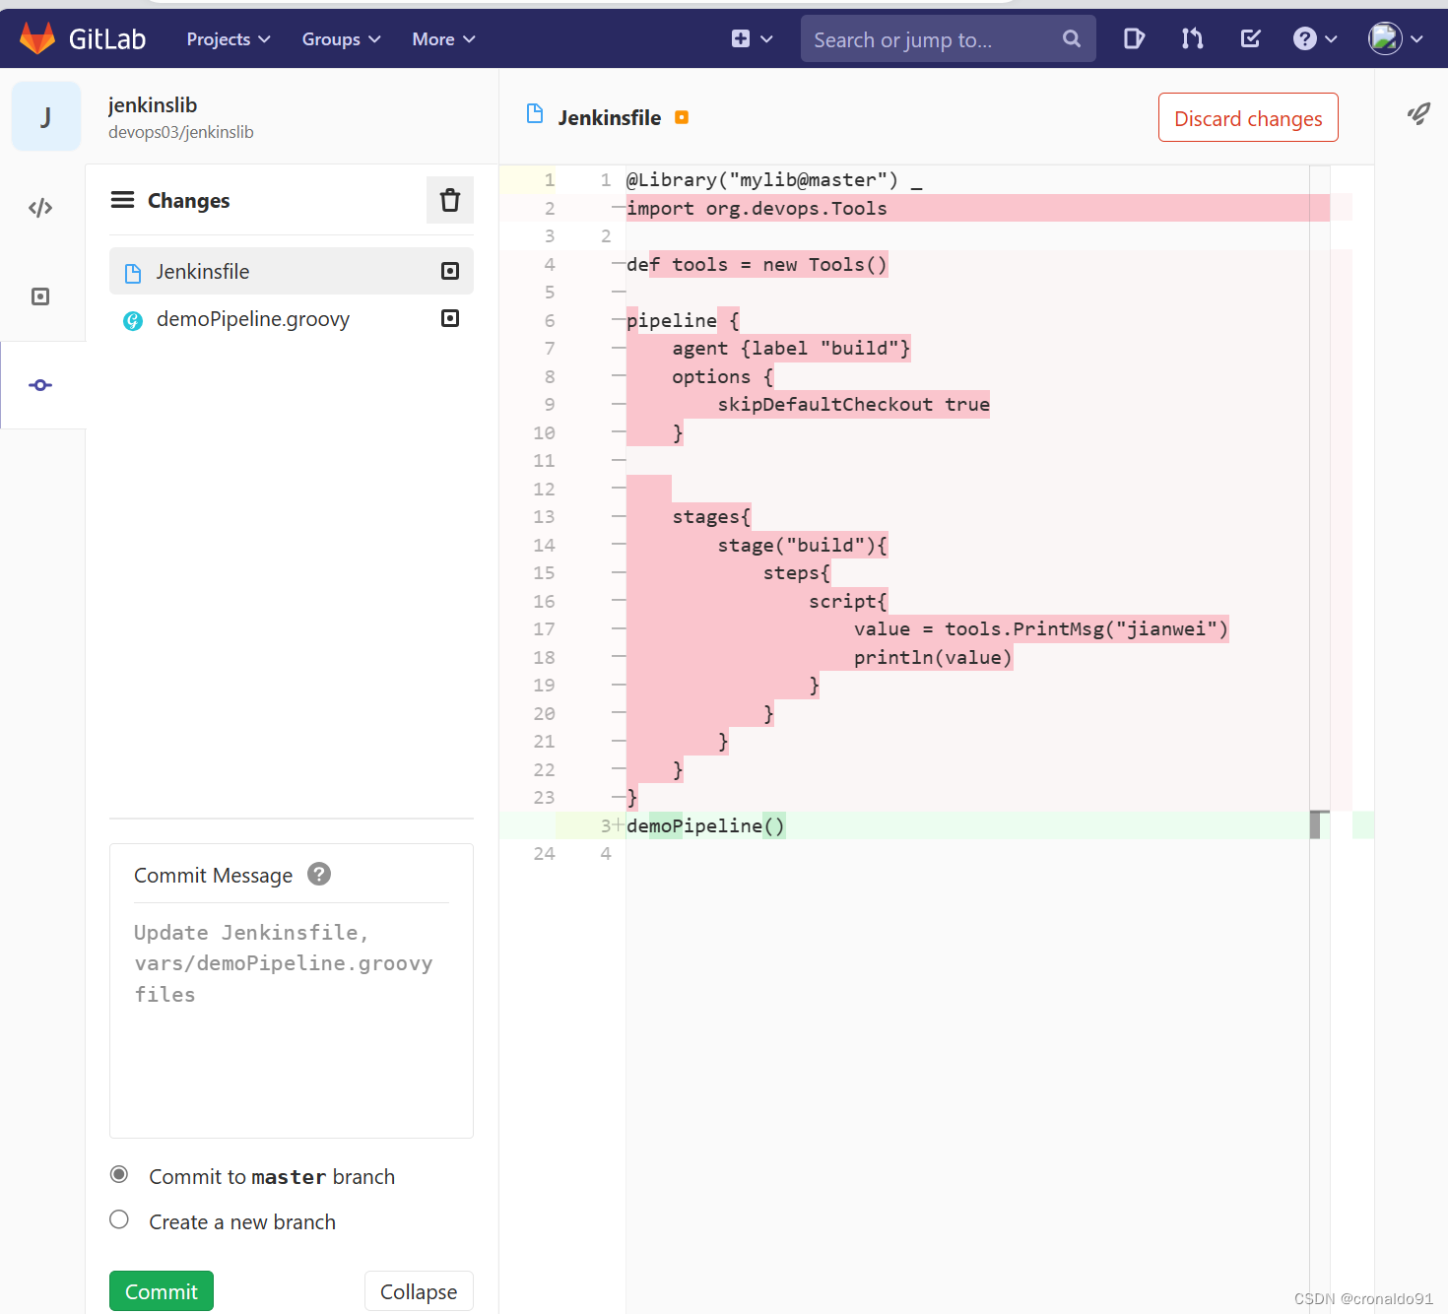Select Commit to master branch option
The width and height of the screenshot is (1448, 1314).
[x=119, y=1174]
